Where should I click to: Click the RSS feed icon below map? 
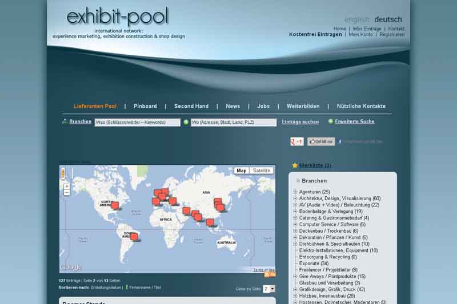(x=267, y=275)
